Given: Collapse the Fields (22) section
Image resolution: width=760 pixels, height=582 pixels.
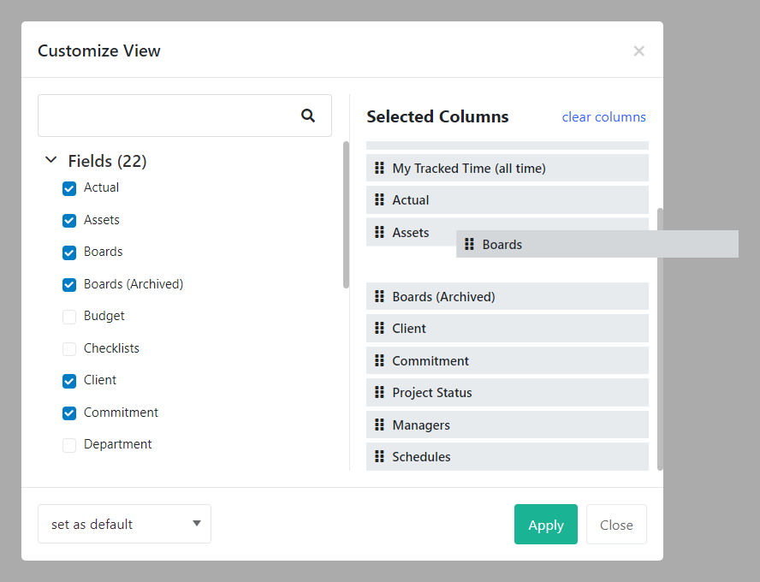Looking at the screenshot, I should click(x=50, y=160).
